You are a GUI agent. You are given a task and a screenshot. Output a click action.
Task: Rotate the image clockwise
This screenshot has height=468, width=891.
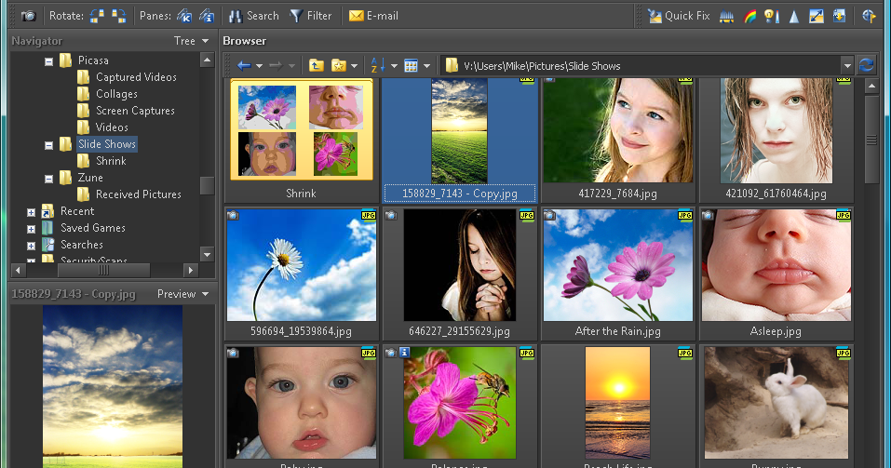(x=119, y=16)
